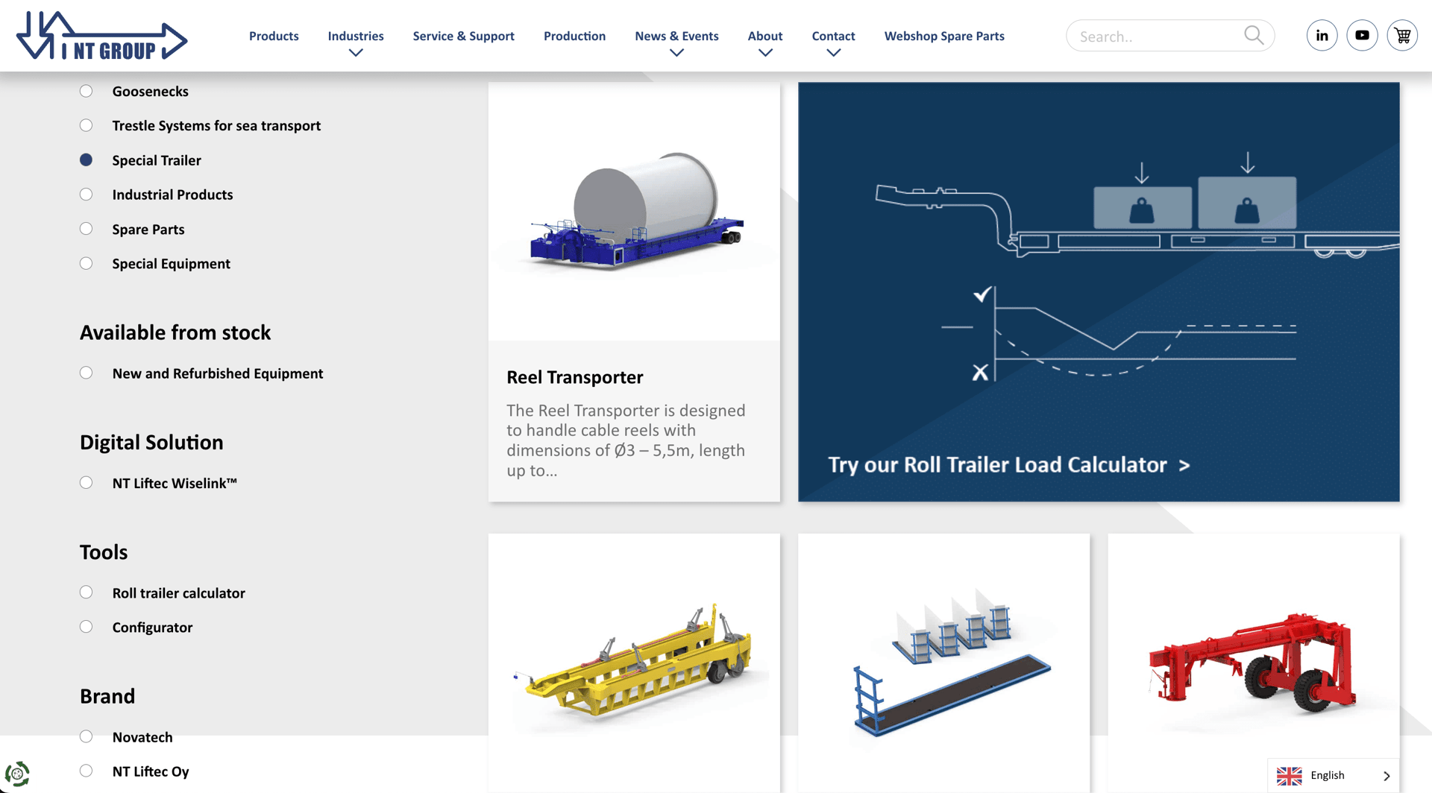Image resolution: width=1432 pixels, height=793 pixels.
Task: Open the cookie settings icon
Action: (x=17, y=774)
